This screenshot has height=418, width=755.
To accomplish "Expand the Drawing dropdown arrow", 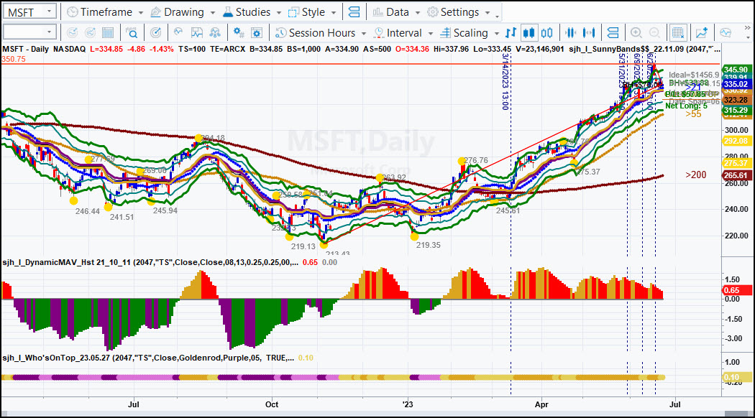I will tap(213, 12).
